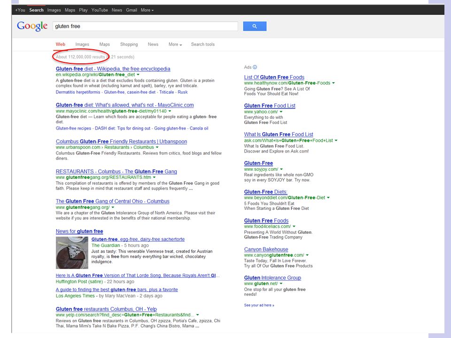The width and height of the screenshot is (451, 338).
Task: Click in the gluten free search box
Action: coord(145,26)
